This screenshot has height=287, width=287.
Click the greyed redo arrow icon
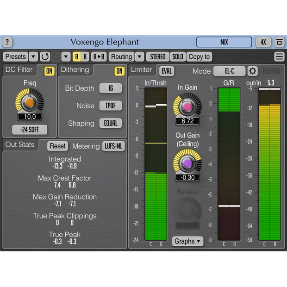[x=56, y=56]
